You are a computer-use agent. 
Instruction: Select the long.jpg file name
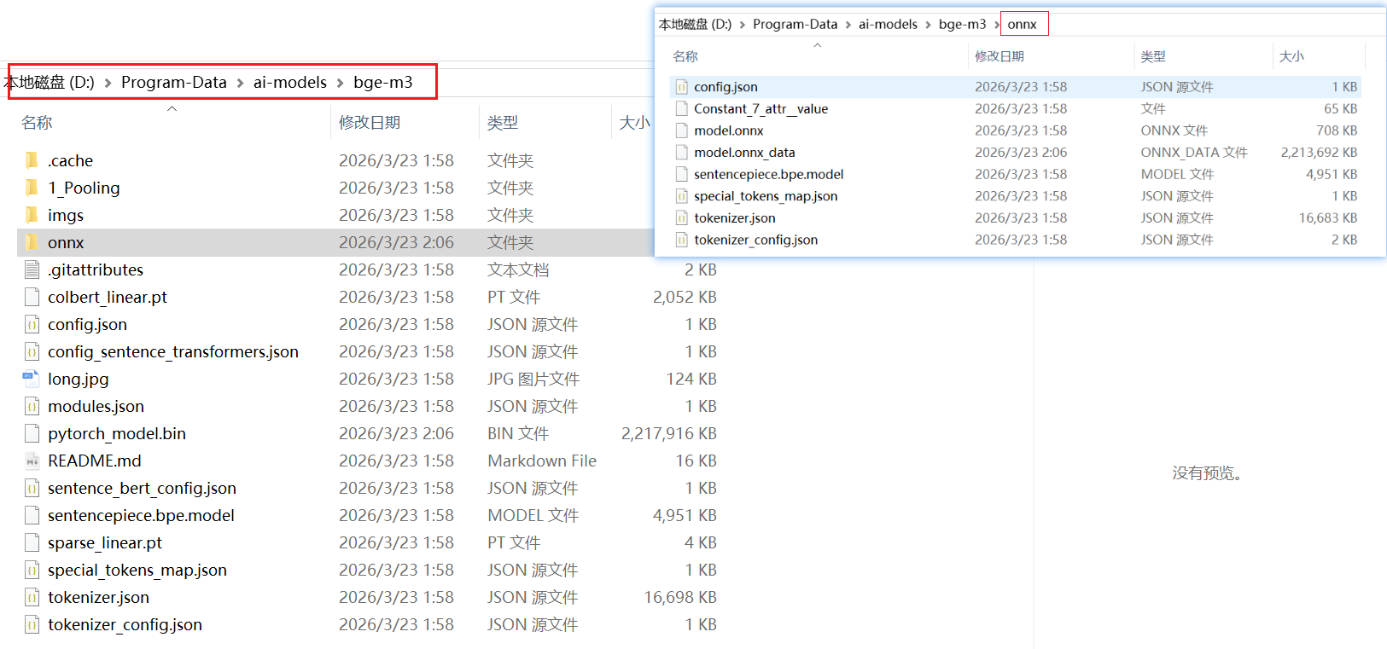(x=79, y=379)
